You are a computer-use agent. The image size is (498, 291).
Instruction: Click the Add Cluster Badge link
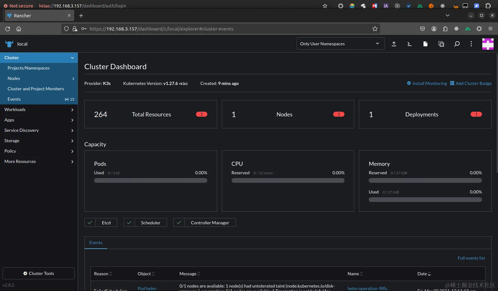point(473,83)
